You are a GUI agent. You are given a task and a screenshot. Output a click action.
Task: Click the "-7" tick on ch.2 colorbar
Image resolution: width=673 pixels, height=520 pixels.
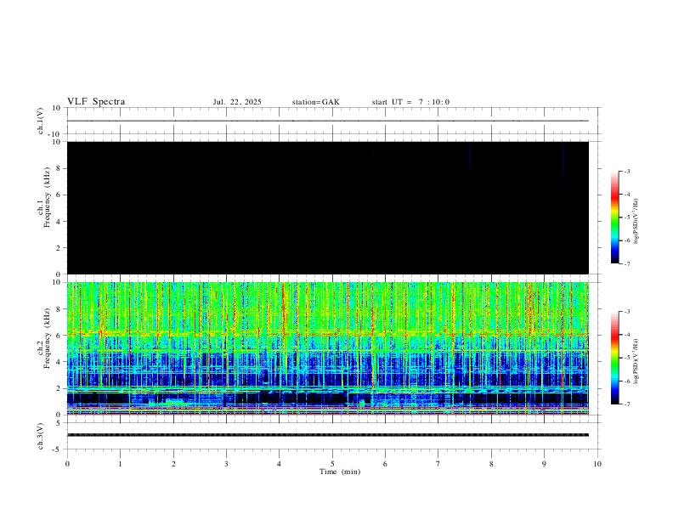[x=626, y=404]
